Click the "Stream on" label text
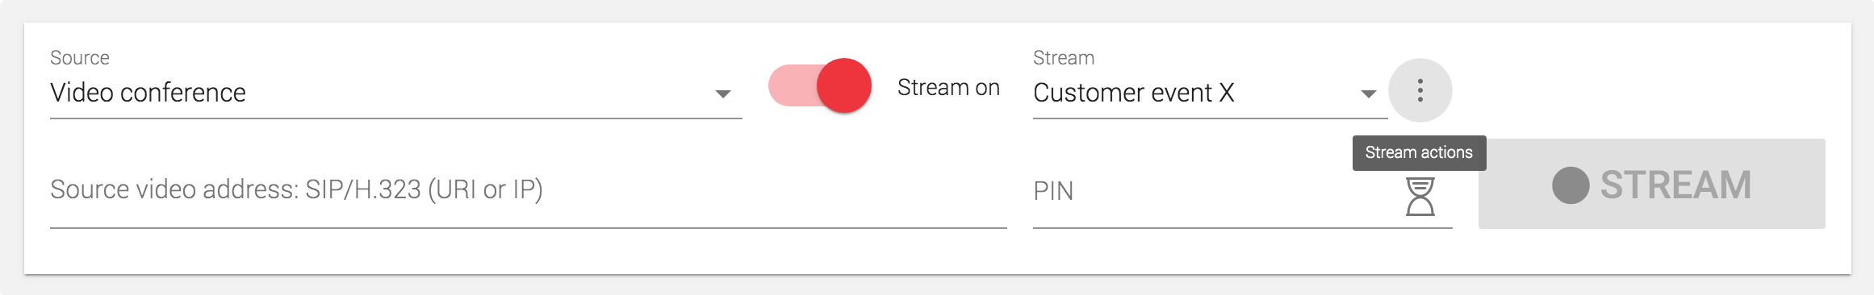 pyautogui.click(x=948, y=87)
